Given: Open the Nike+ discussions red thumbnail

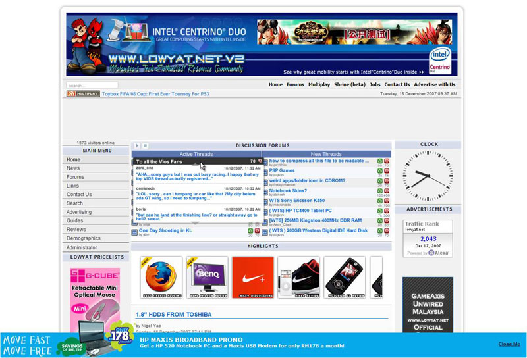Looking at the screenshot, I should [x=253, y=278].
